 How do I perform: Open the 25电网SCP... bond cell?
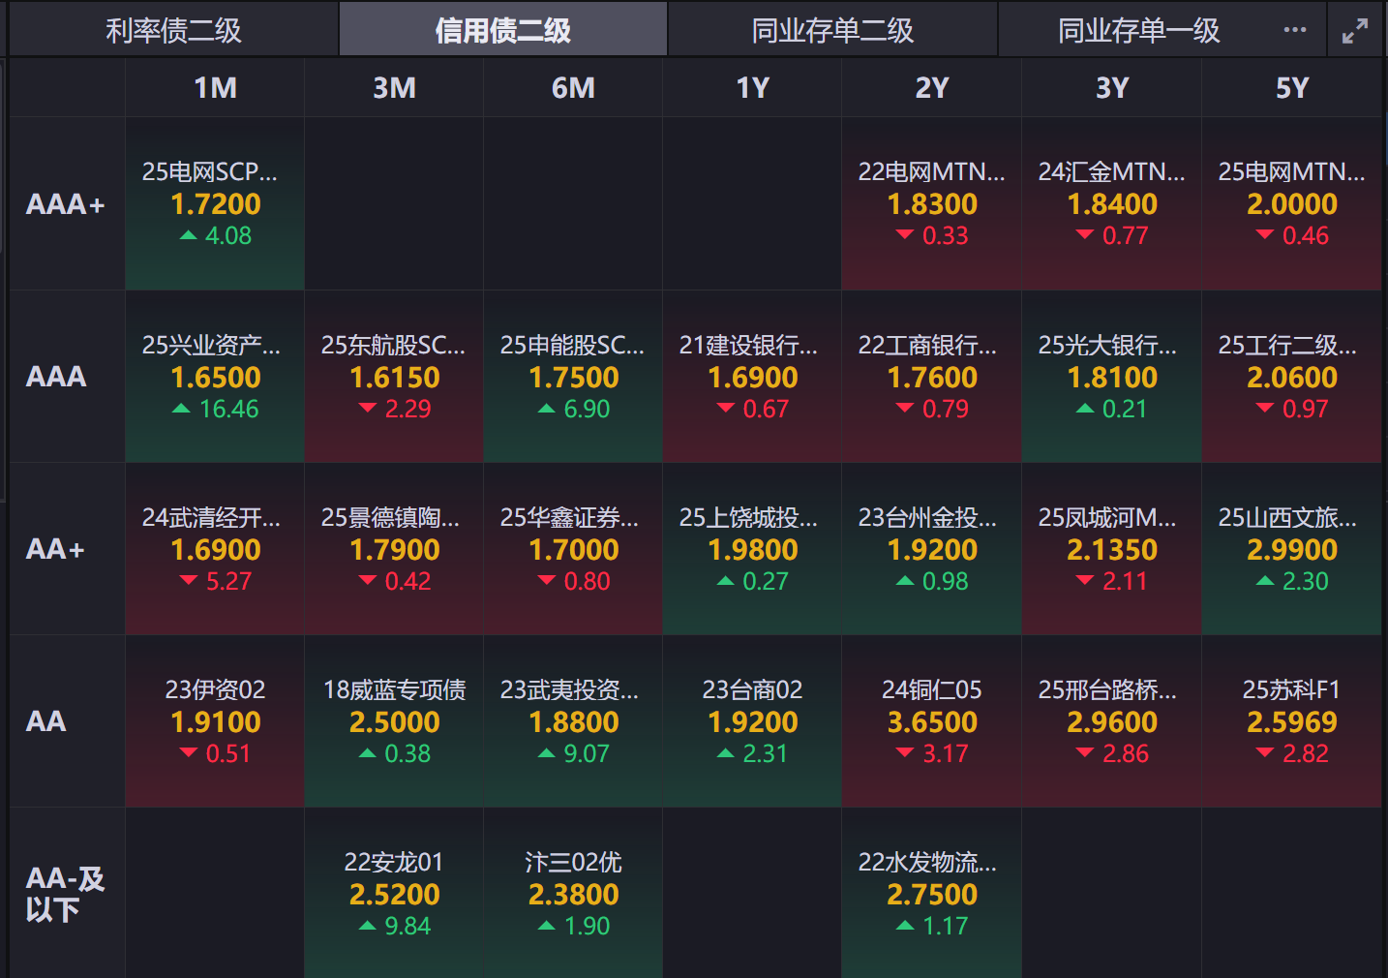[215, 204]
